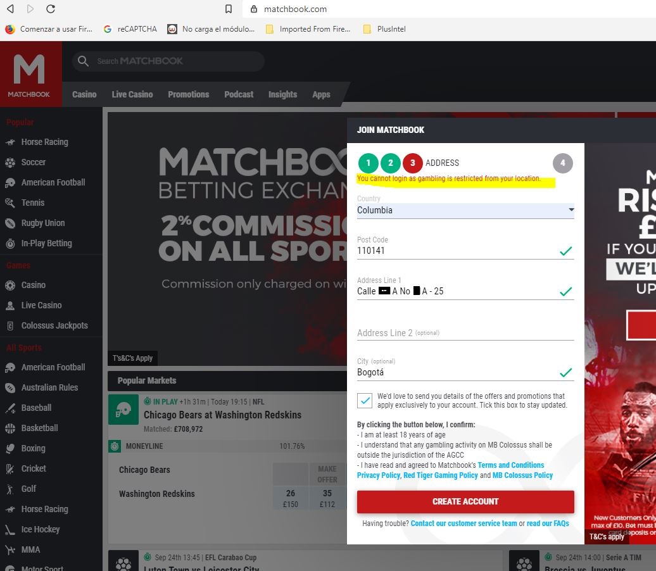Untick offers and promotions checkbox
The height and width of the screenshot is (571, 656).
pos(365,401)
